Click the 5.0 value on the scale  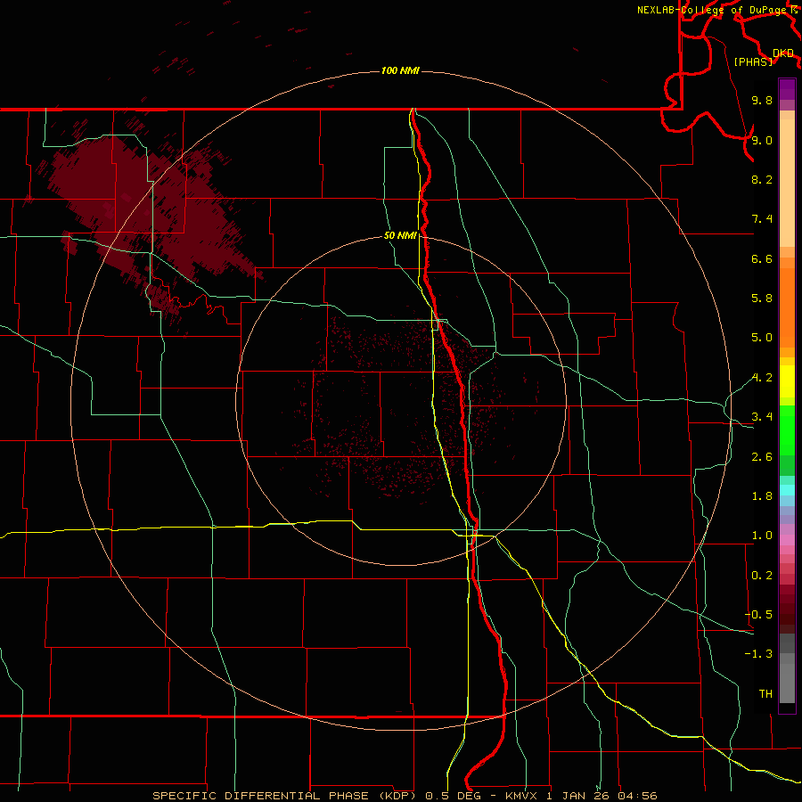coord(762,338)
